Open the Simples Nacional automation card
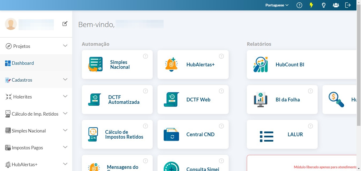 [117, 64]
